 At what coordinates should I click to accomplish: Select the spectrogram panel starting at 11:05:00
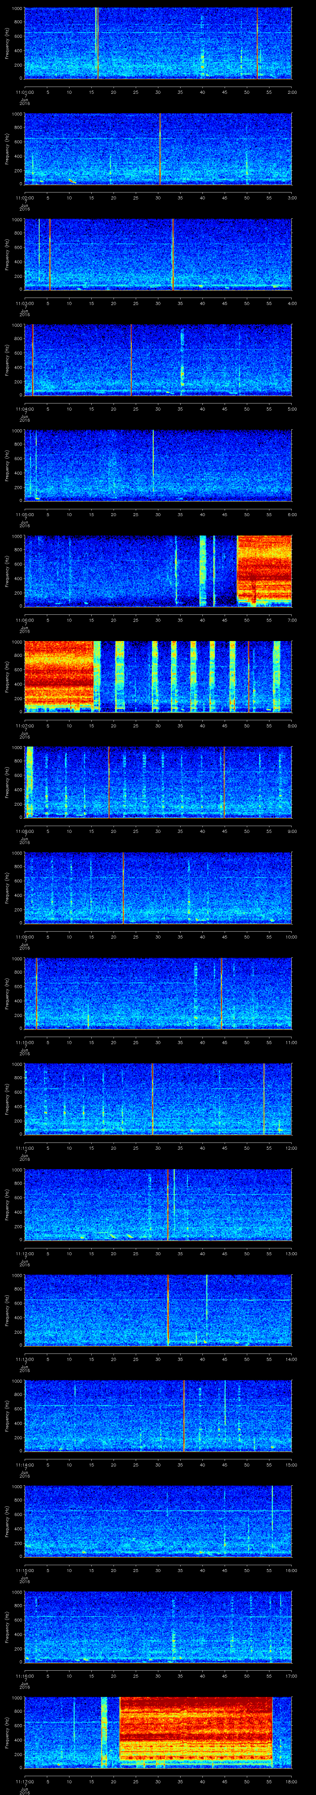point(158,466)
